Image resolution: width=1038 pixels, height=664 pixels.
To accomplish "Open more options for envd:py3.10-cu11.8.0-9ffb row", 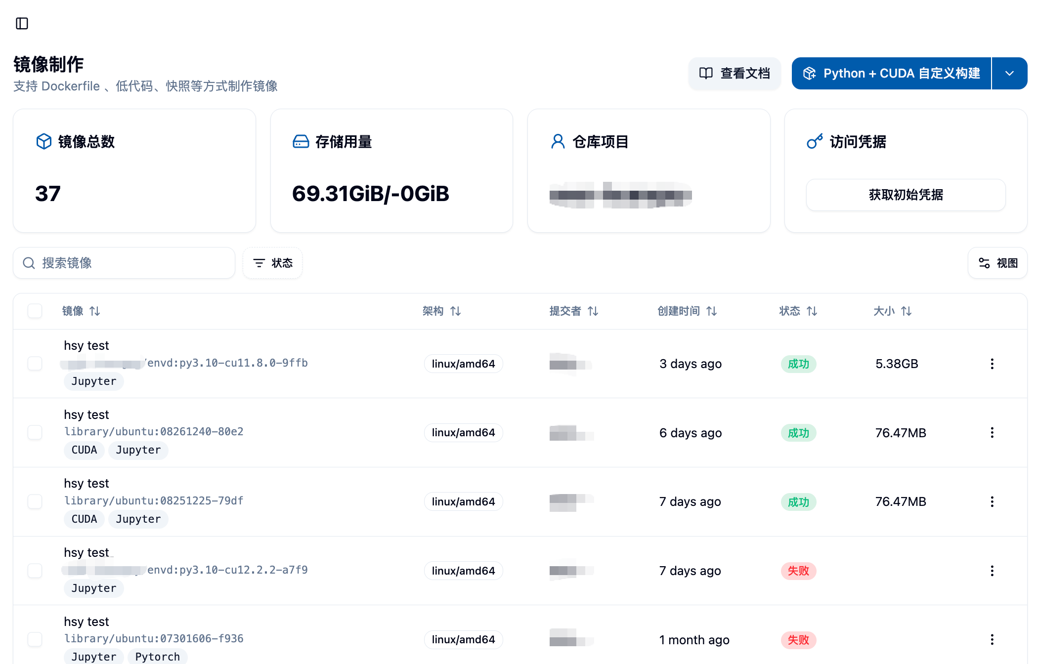I will [992, 364].
